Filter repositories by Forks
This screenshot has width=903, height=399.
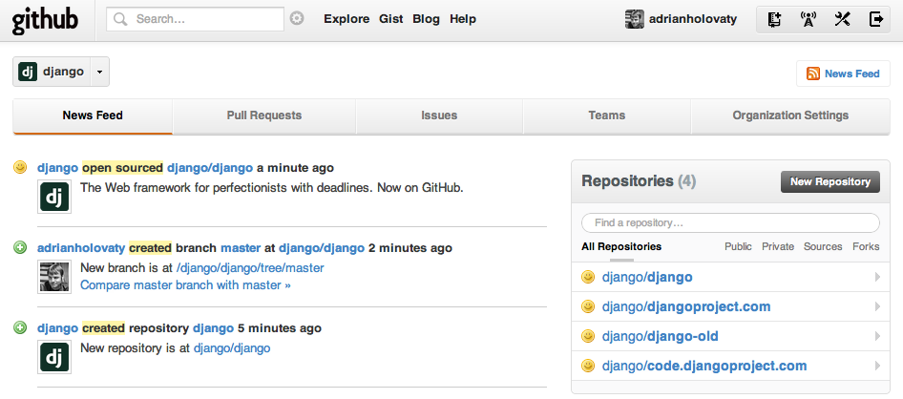click(x=866, y=246)
